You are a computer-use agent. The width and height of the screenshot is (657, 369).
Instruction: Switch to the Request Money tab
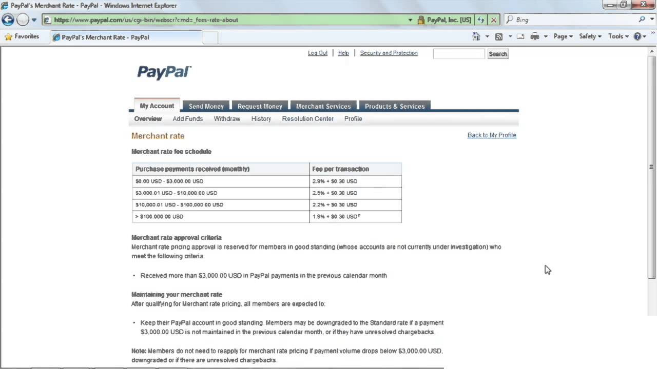click(x=260, y=106)
